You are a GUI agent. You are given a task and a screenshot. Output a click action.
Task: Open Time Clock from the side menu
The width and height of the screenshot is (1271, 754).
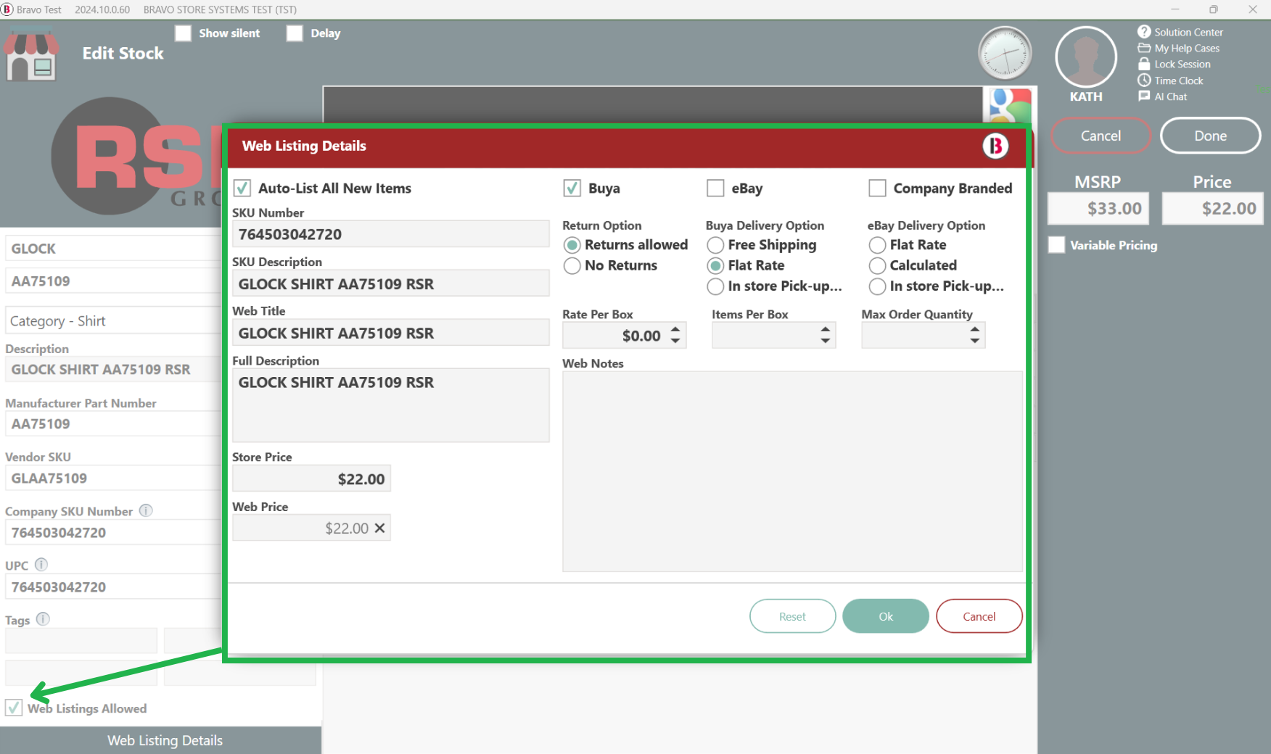1178,80
